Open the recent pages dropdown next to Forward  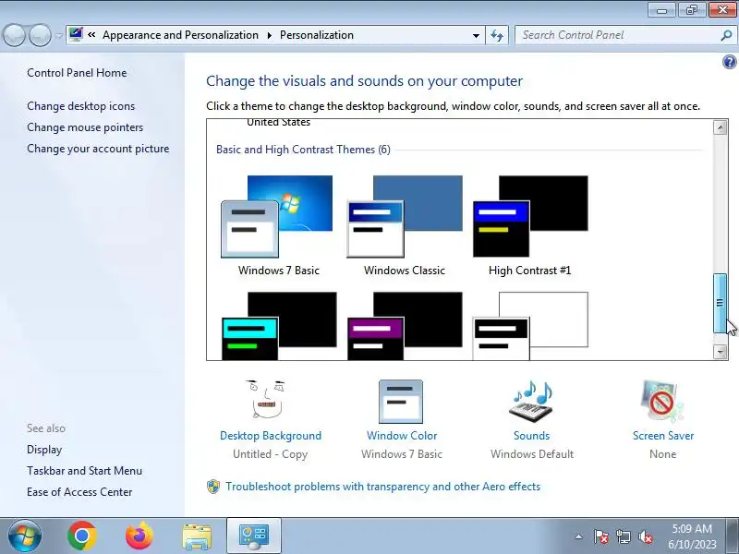pyautogui.click(x=59, y=35)
